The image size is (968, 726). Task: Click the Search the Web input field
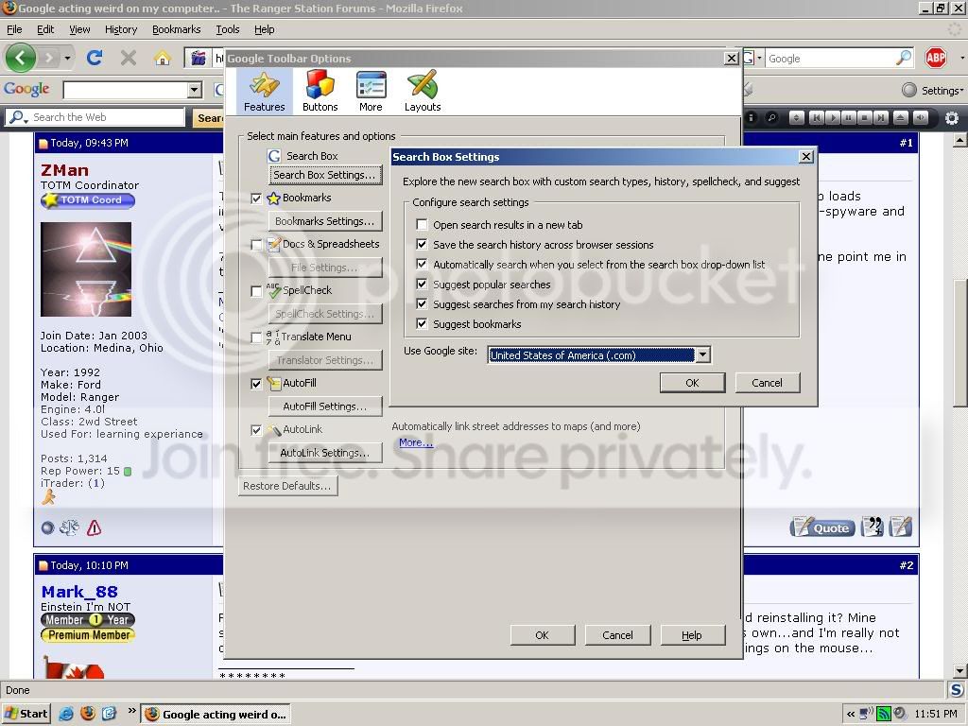107,117
